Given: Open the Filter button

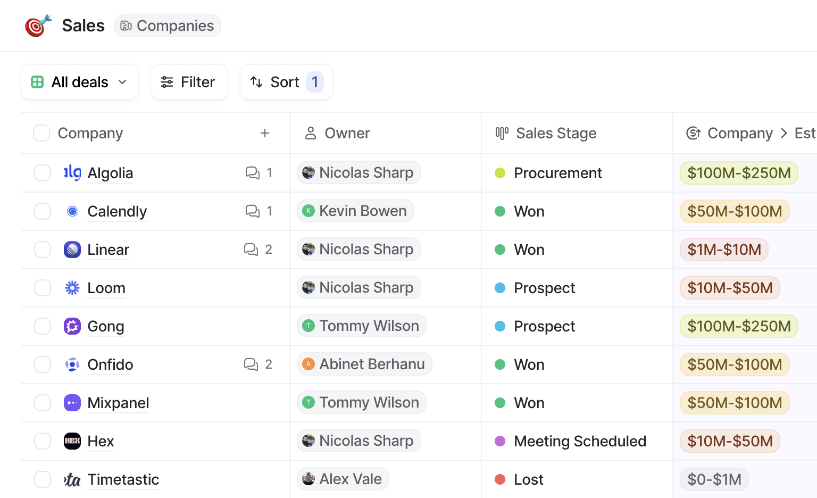Looking at the screenshot, I should [189, 82].
